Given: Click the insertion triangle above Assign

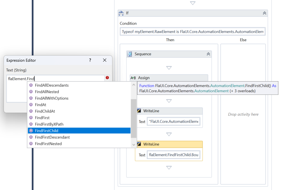Looking at the screenshot, I should (x=169, y=68).
